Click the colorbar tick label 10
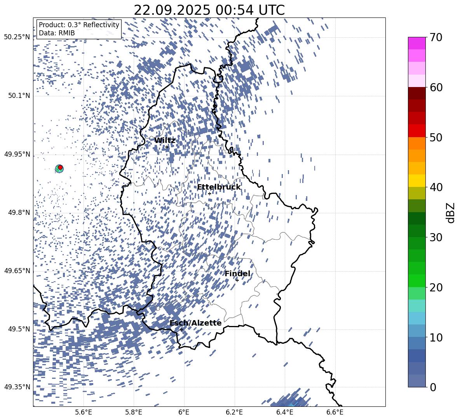Image resolution: width=460 pixels, height=420 pixels. 436,337
